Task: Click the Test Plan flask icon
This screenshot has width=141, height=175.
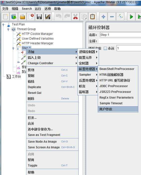Action: (x=9, y=25)
